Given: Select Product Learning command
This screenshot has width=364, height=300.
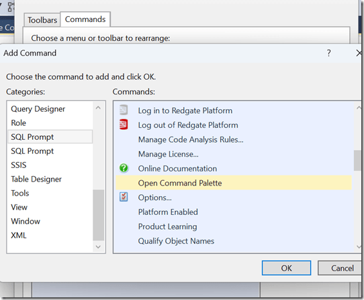Looking at the screenshot, I should [x=234, y=226].
